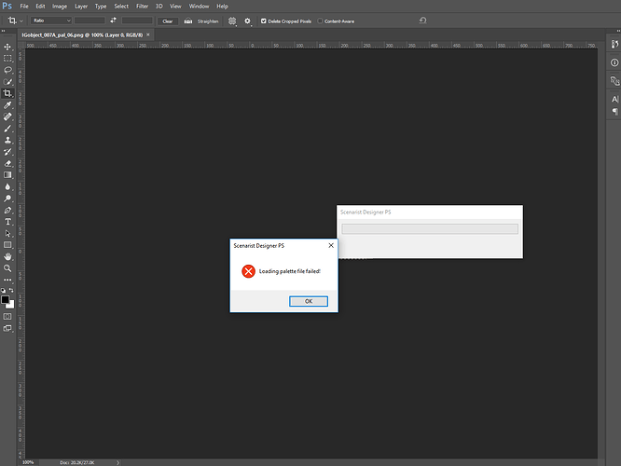Select the Pen tool
This screenshot has height=466, width=621.
7,210
